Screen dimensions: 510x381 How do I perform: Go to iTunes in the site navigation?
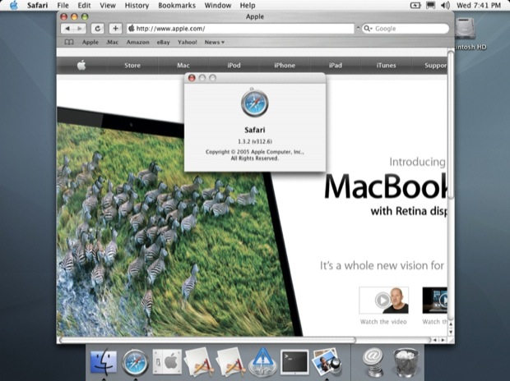[x=386, y=66]
